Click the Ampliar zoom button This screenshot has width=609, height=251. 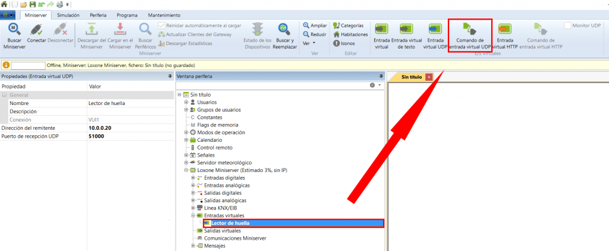315,26
